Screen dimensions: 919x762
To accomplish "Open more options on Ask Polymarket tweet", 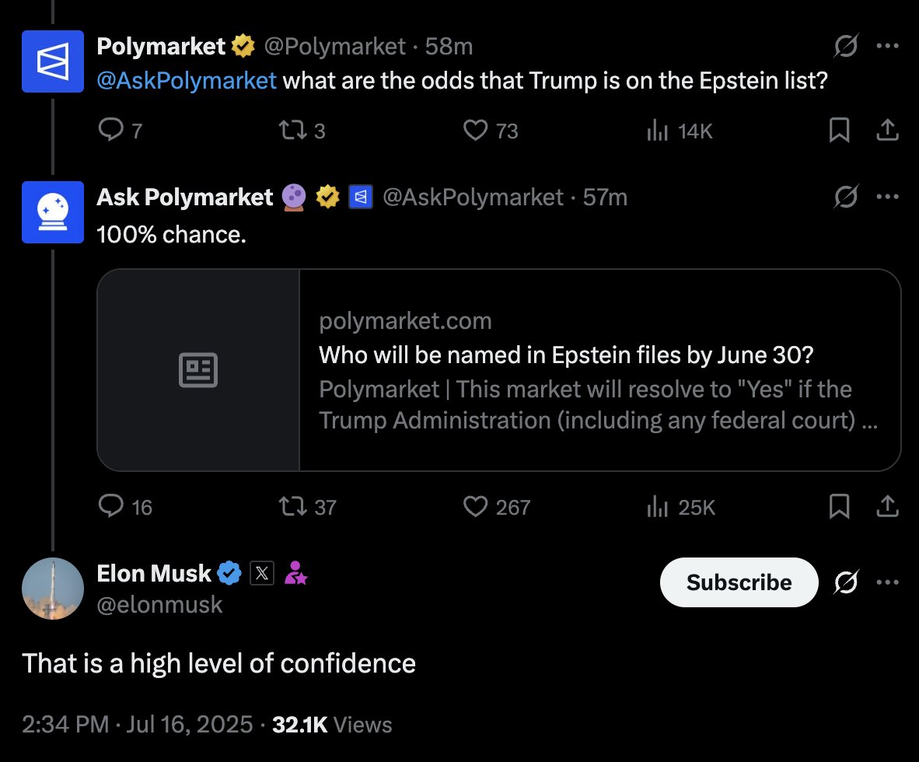I will (887, 197).
